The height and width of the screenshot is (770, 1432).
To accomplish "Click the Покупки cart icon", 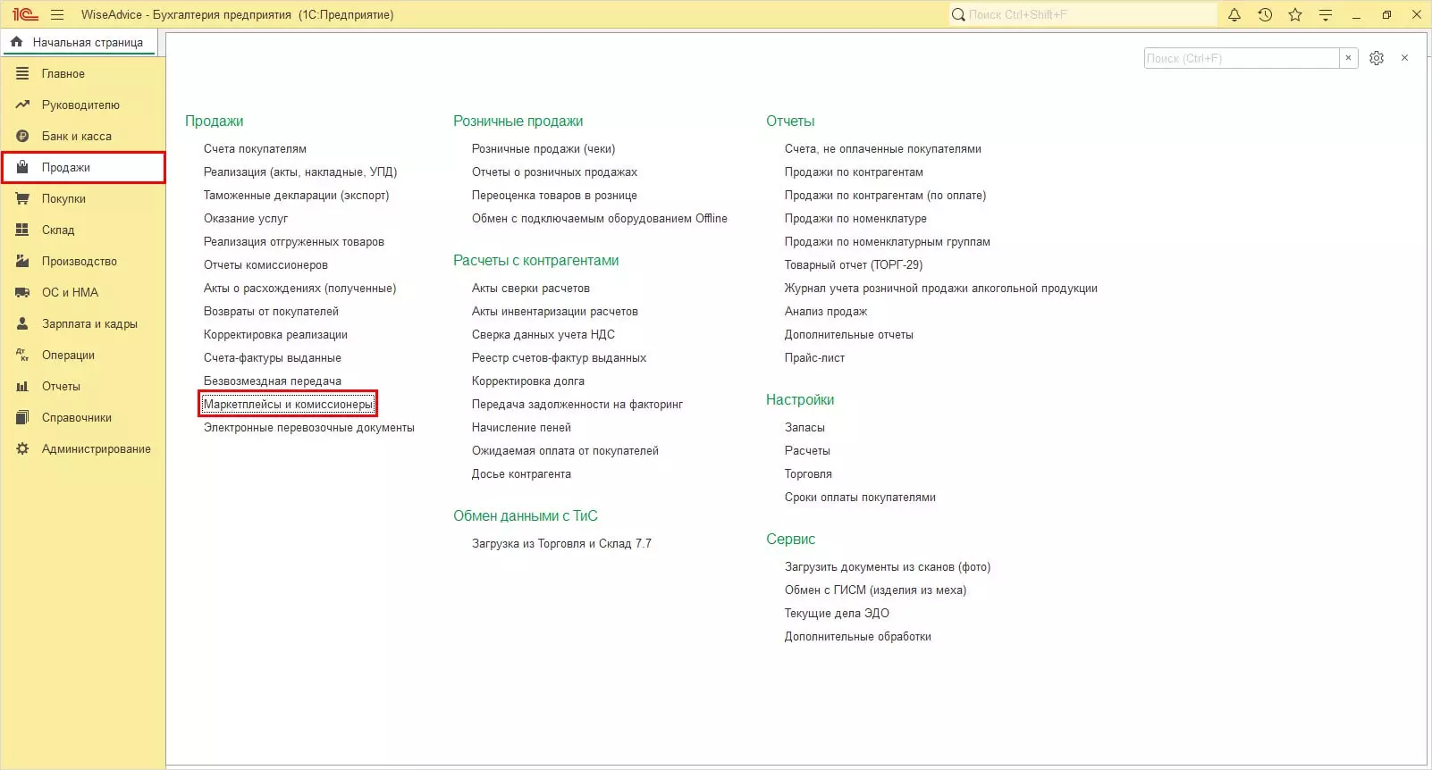I will 22,198.
